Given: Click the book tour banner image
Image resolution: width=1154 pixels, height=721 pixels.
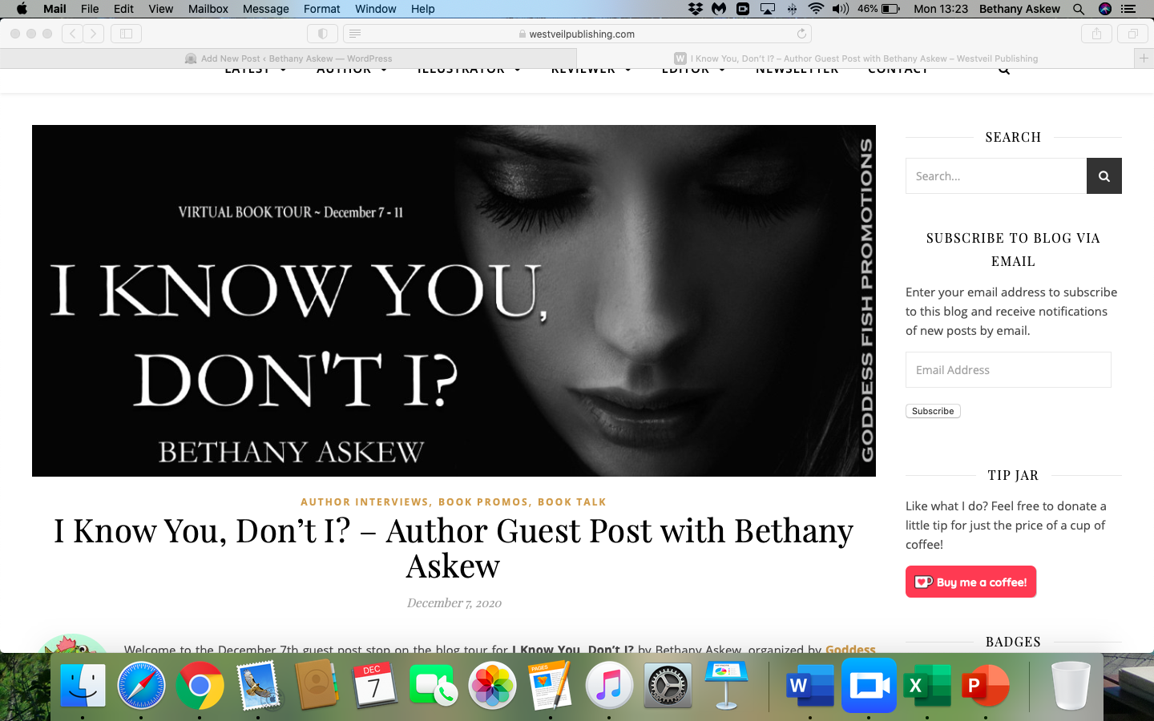Looking at the screenshot, I should click(x=454, y=300).
